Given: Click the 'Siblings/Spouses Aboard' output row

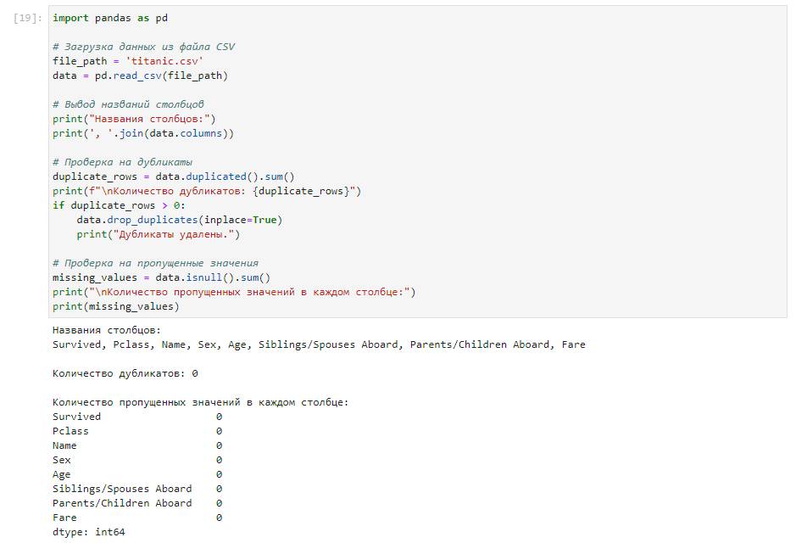Looking at the screenshot, I should point(122,489).
